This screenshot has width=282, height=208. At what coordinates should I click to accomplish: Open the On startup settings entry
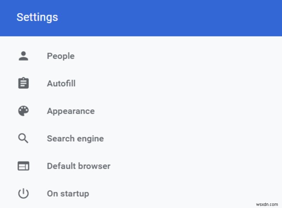pyautogui.click(x=68, y=193)
